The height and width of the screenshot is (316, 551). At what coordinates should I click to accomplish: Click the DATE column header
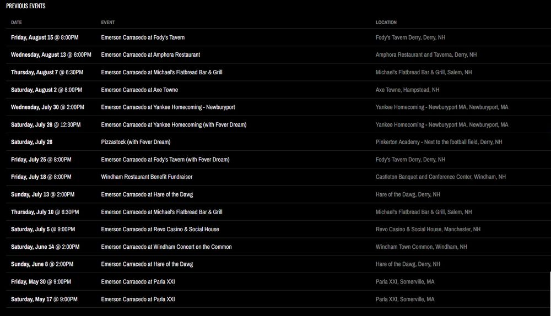coord(17,23)
